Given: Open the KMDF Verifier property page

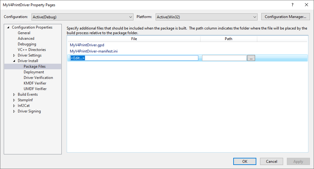Looking at the screenshot, I should [35, 83].
